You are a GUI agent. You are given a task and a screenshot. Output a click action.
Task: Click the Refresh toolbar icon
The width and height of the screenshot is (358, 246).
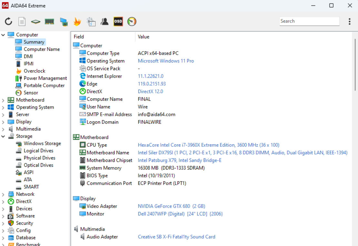click(8, 22)
